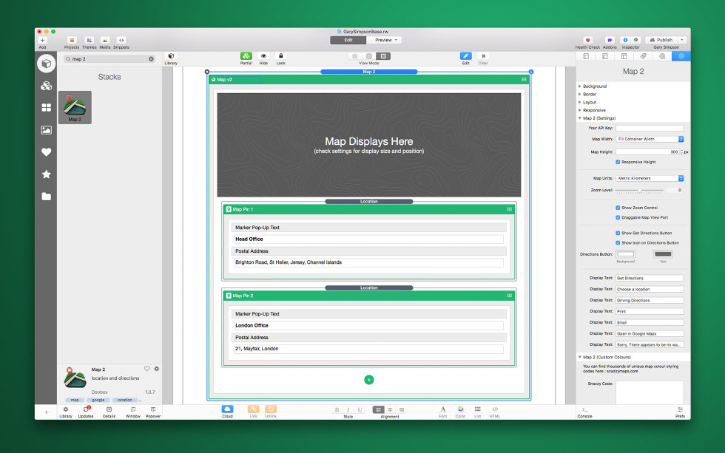Image resolution: width=725 pixels, height=453 pixels.
Task: Select the stacked cubes sidebar icon
Action: (46, 86)
